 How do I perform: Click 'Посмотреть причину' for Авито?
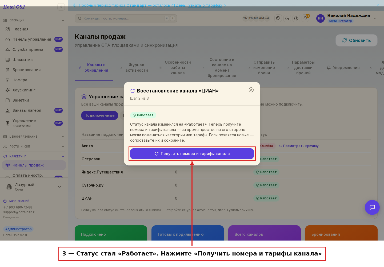click(x=299, y=146)
